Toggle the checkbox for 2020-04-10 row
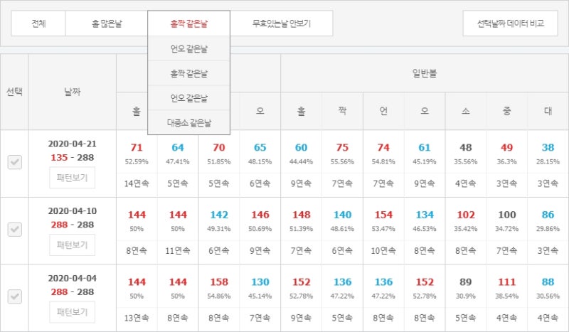 [x=15, y=230]
